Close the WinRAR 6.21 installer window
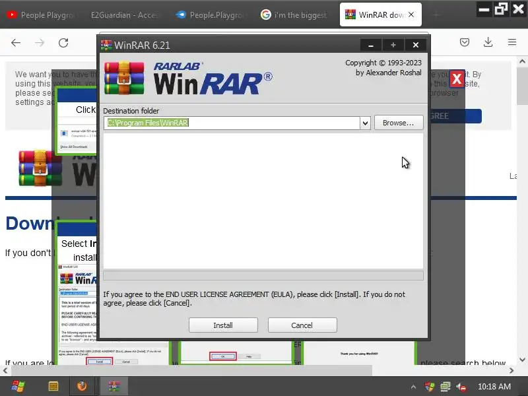Image resolution: width=528 pixels, height=396 pixels. (x=416, y=45)
